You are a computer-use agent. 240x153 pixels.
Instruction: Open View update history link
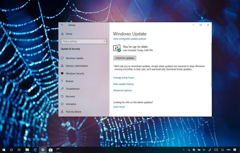(x=123, y=84)
